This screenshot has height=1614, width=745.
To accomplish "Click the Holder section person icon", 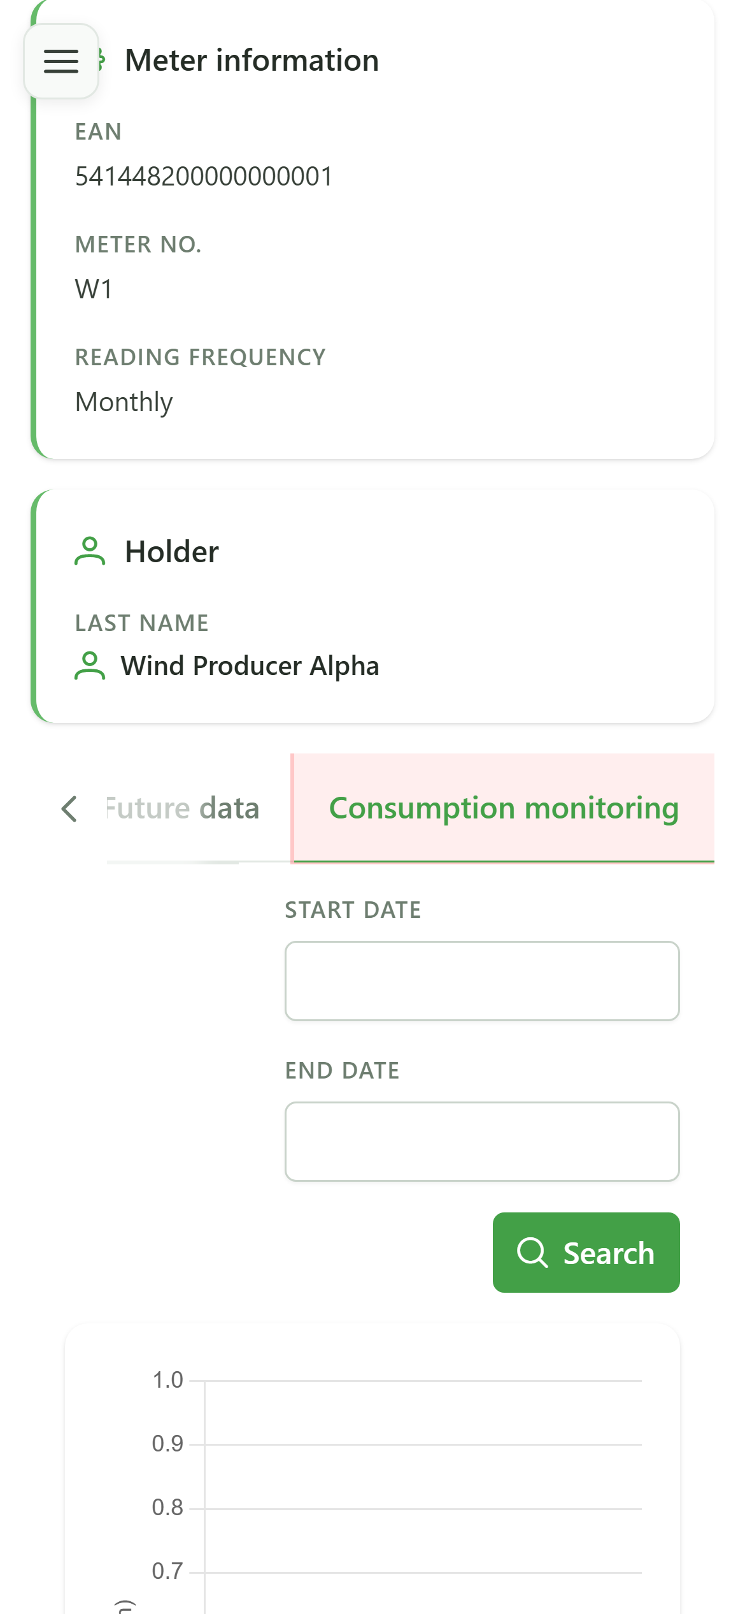I will tap(90, 551).
